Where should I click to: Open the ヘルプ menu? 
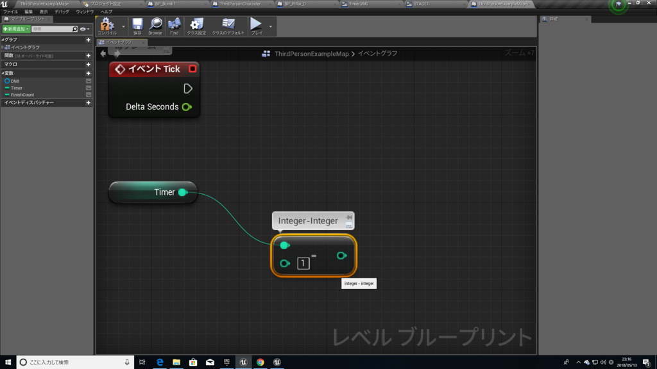coord(107,12)
